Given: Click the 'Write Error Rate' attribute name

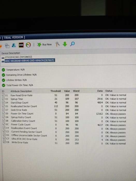Looking at the screenshot, I should (x=20, y=142).
